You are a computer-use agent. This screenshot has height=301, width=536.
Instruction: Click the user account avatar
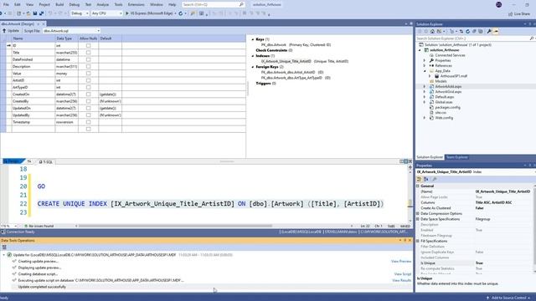pos(499,5)
